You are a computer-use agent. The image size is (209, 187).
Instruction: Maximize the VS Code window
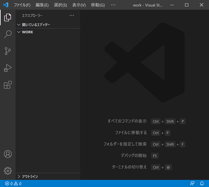coord(187,5)
